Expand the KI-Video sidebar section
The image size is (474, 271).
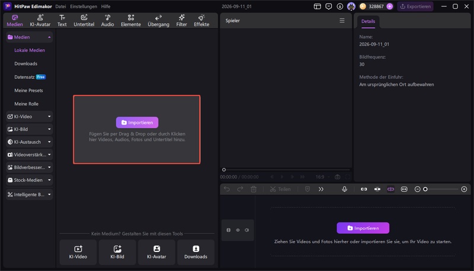[x=29, y=116]
